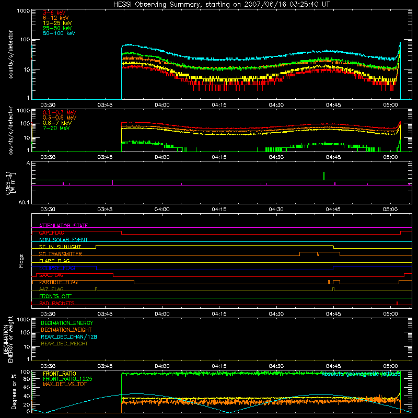
Task: Click the FRONT_RATIO legend label
Action: (60, 374)
